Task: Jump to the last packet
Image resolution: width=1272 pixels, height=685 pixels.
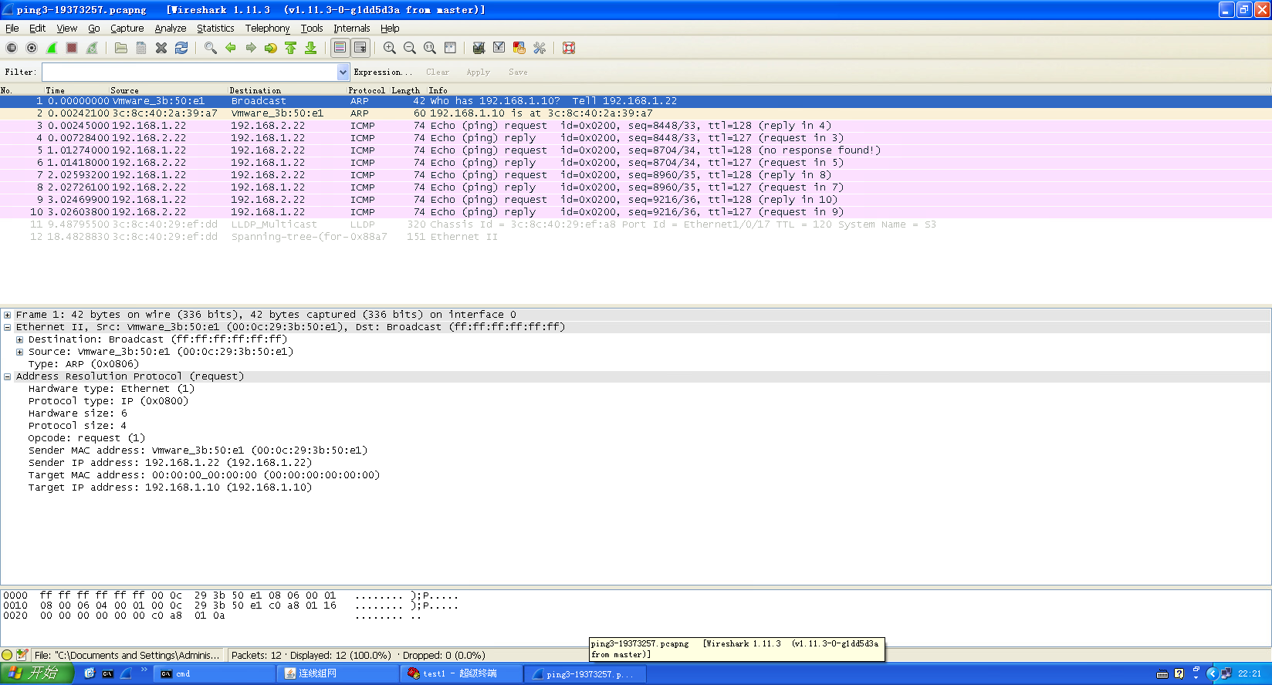Action: click(x=311, y=48)
